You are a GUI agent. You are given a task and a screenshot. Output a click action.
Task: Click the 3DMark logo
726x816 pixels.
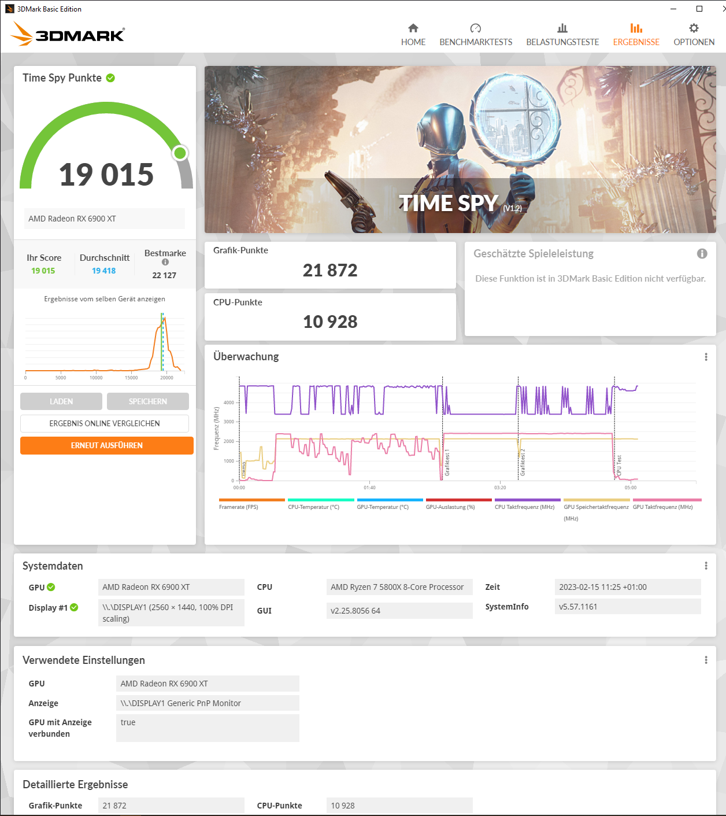[x=68, y=34]
